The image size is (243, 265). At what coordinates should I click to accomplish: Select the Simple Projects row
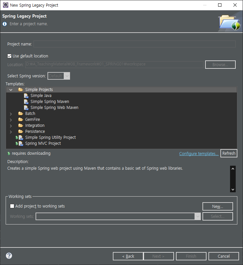[121, 90]
